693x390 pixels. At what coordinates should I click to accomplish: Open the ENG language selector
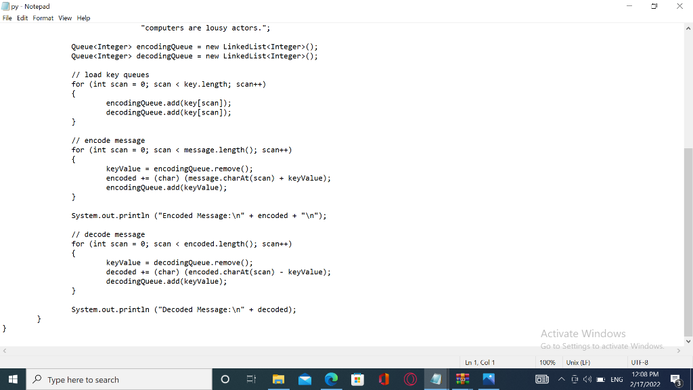tap(617, 379)
